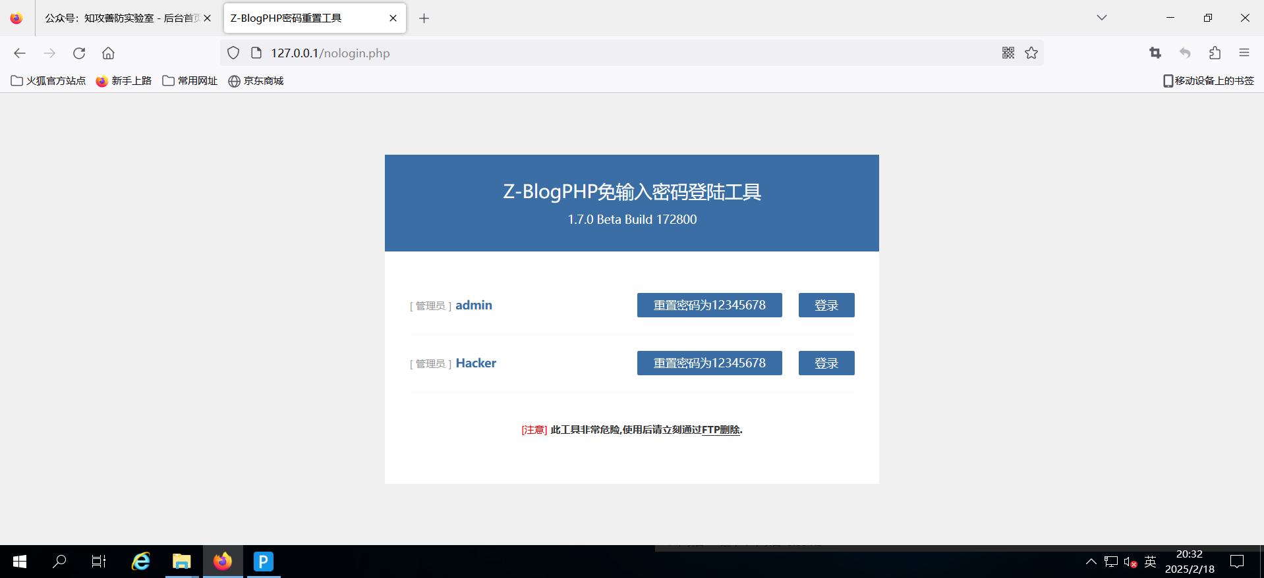Open the notification action center
The height and width of the screenshot is (578, 1264).
click(x=1237, y=562)
